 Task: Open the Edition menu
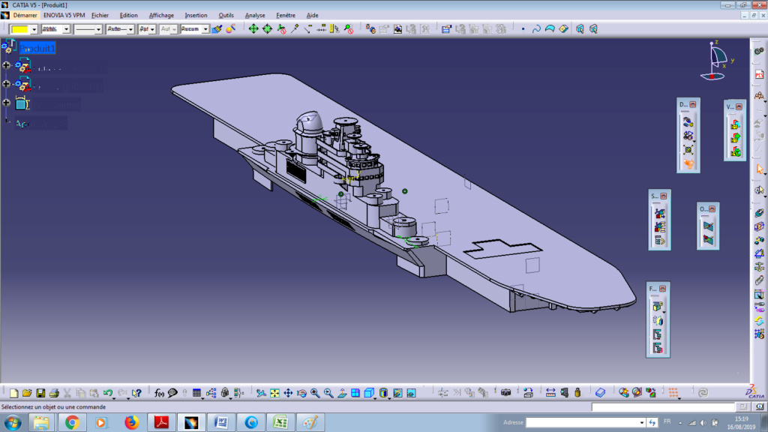coord(128,15)
